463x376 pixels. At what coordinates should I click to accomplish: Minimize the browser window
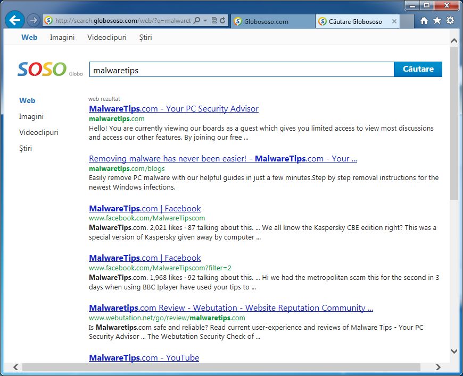(413, 6)
